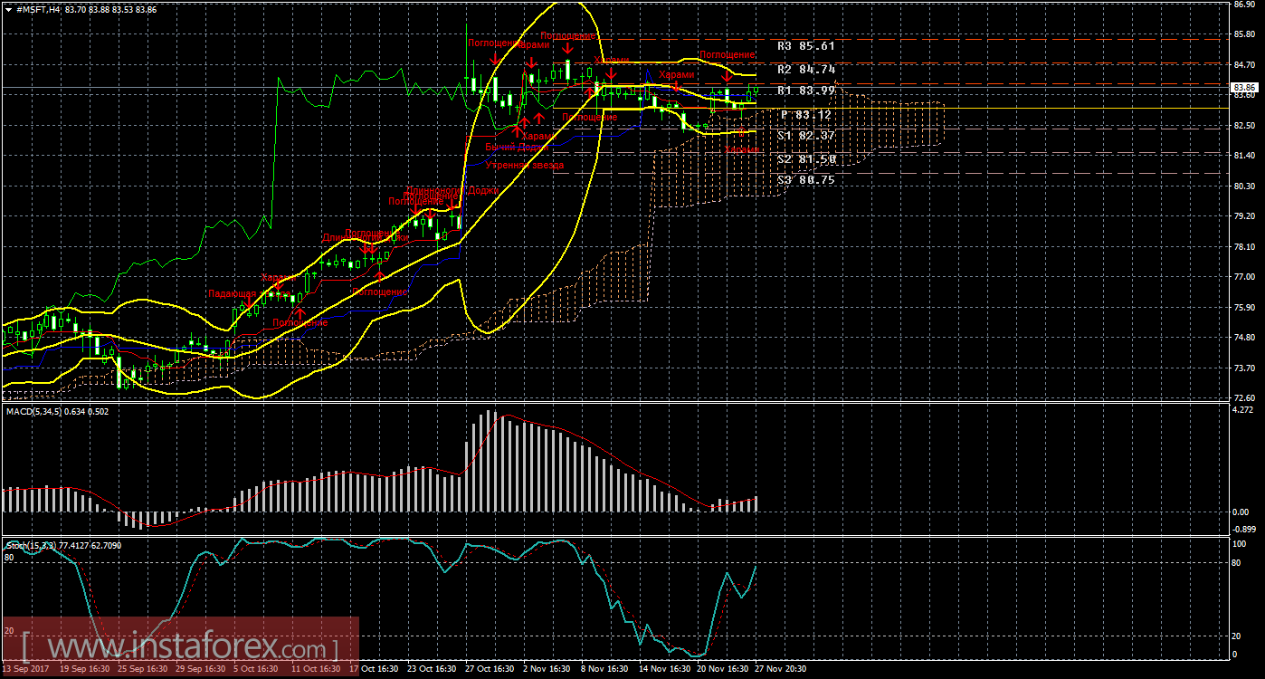Select the 27 Nov 20:30 time axis label
Image resolution: width=1265 pixels, height=679 pixels.
coord(781,670)
